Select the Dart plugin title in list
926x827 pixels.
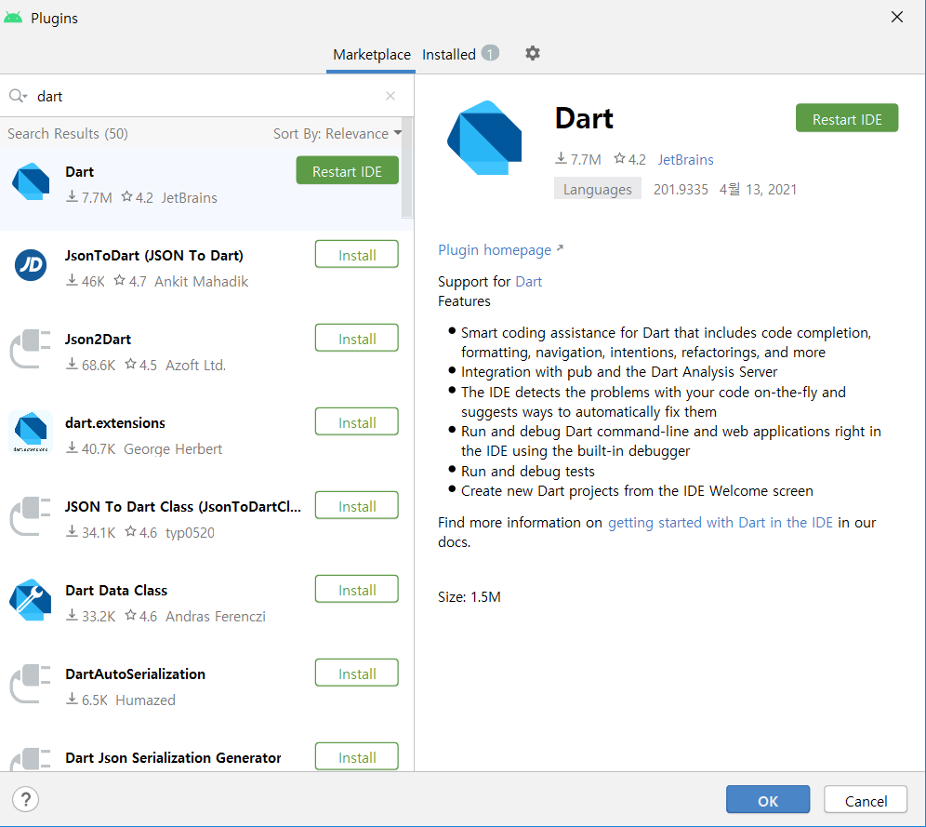click(x=79, y=172)
